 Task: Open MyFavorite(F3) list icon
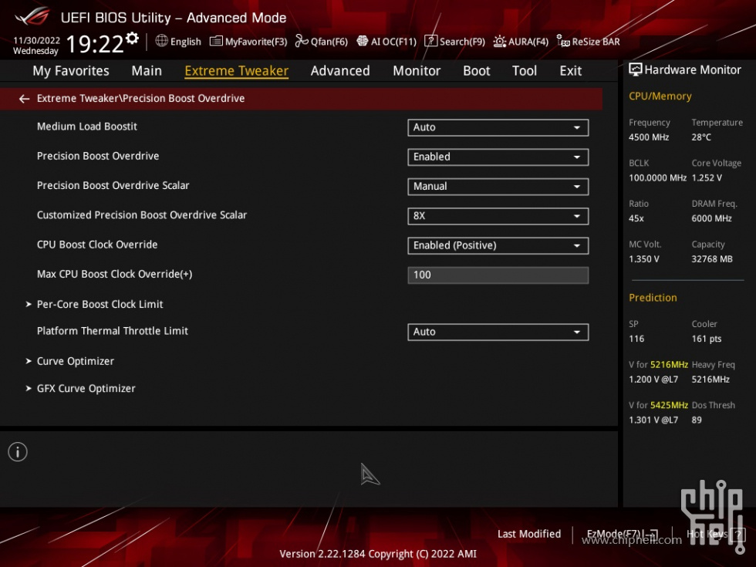click(x=216, y=41)
